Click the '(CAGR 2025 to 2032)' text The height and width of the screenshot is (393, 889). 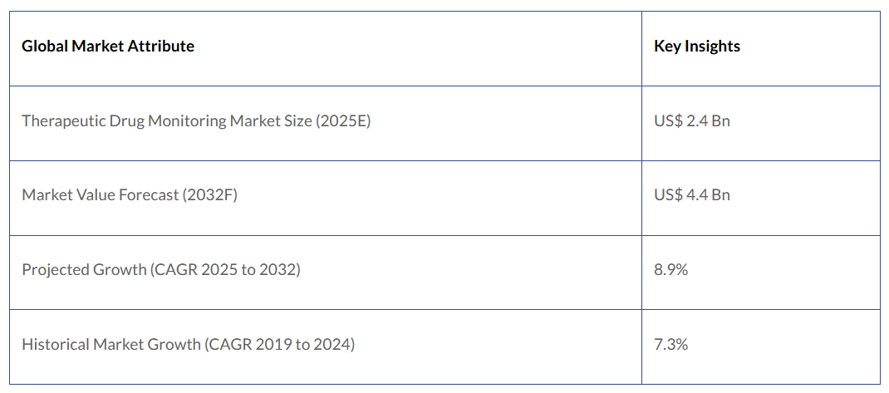click(225, 270)
